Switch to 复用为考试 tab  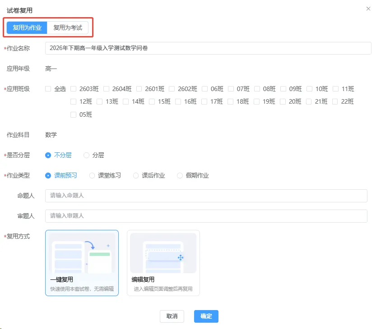(x=68, y=27)
